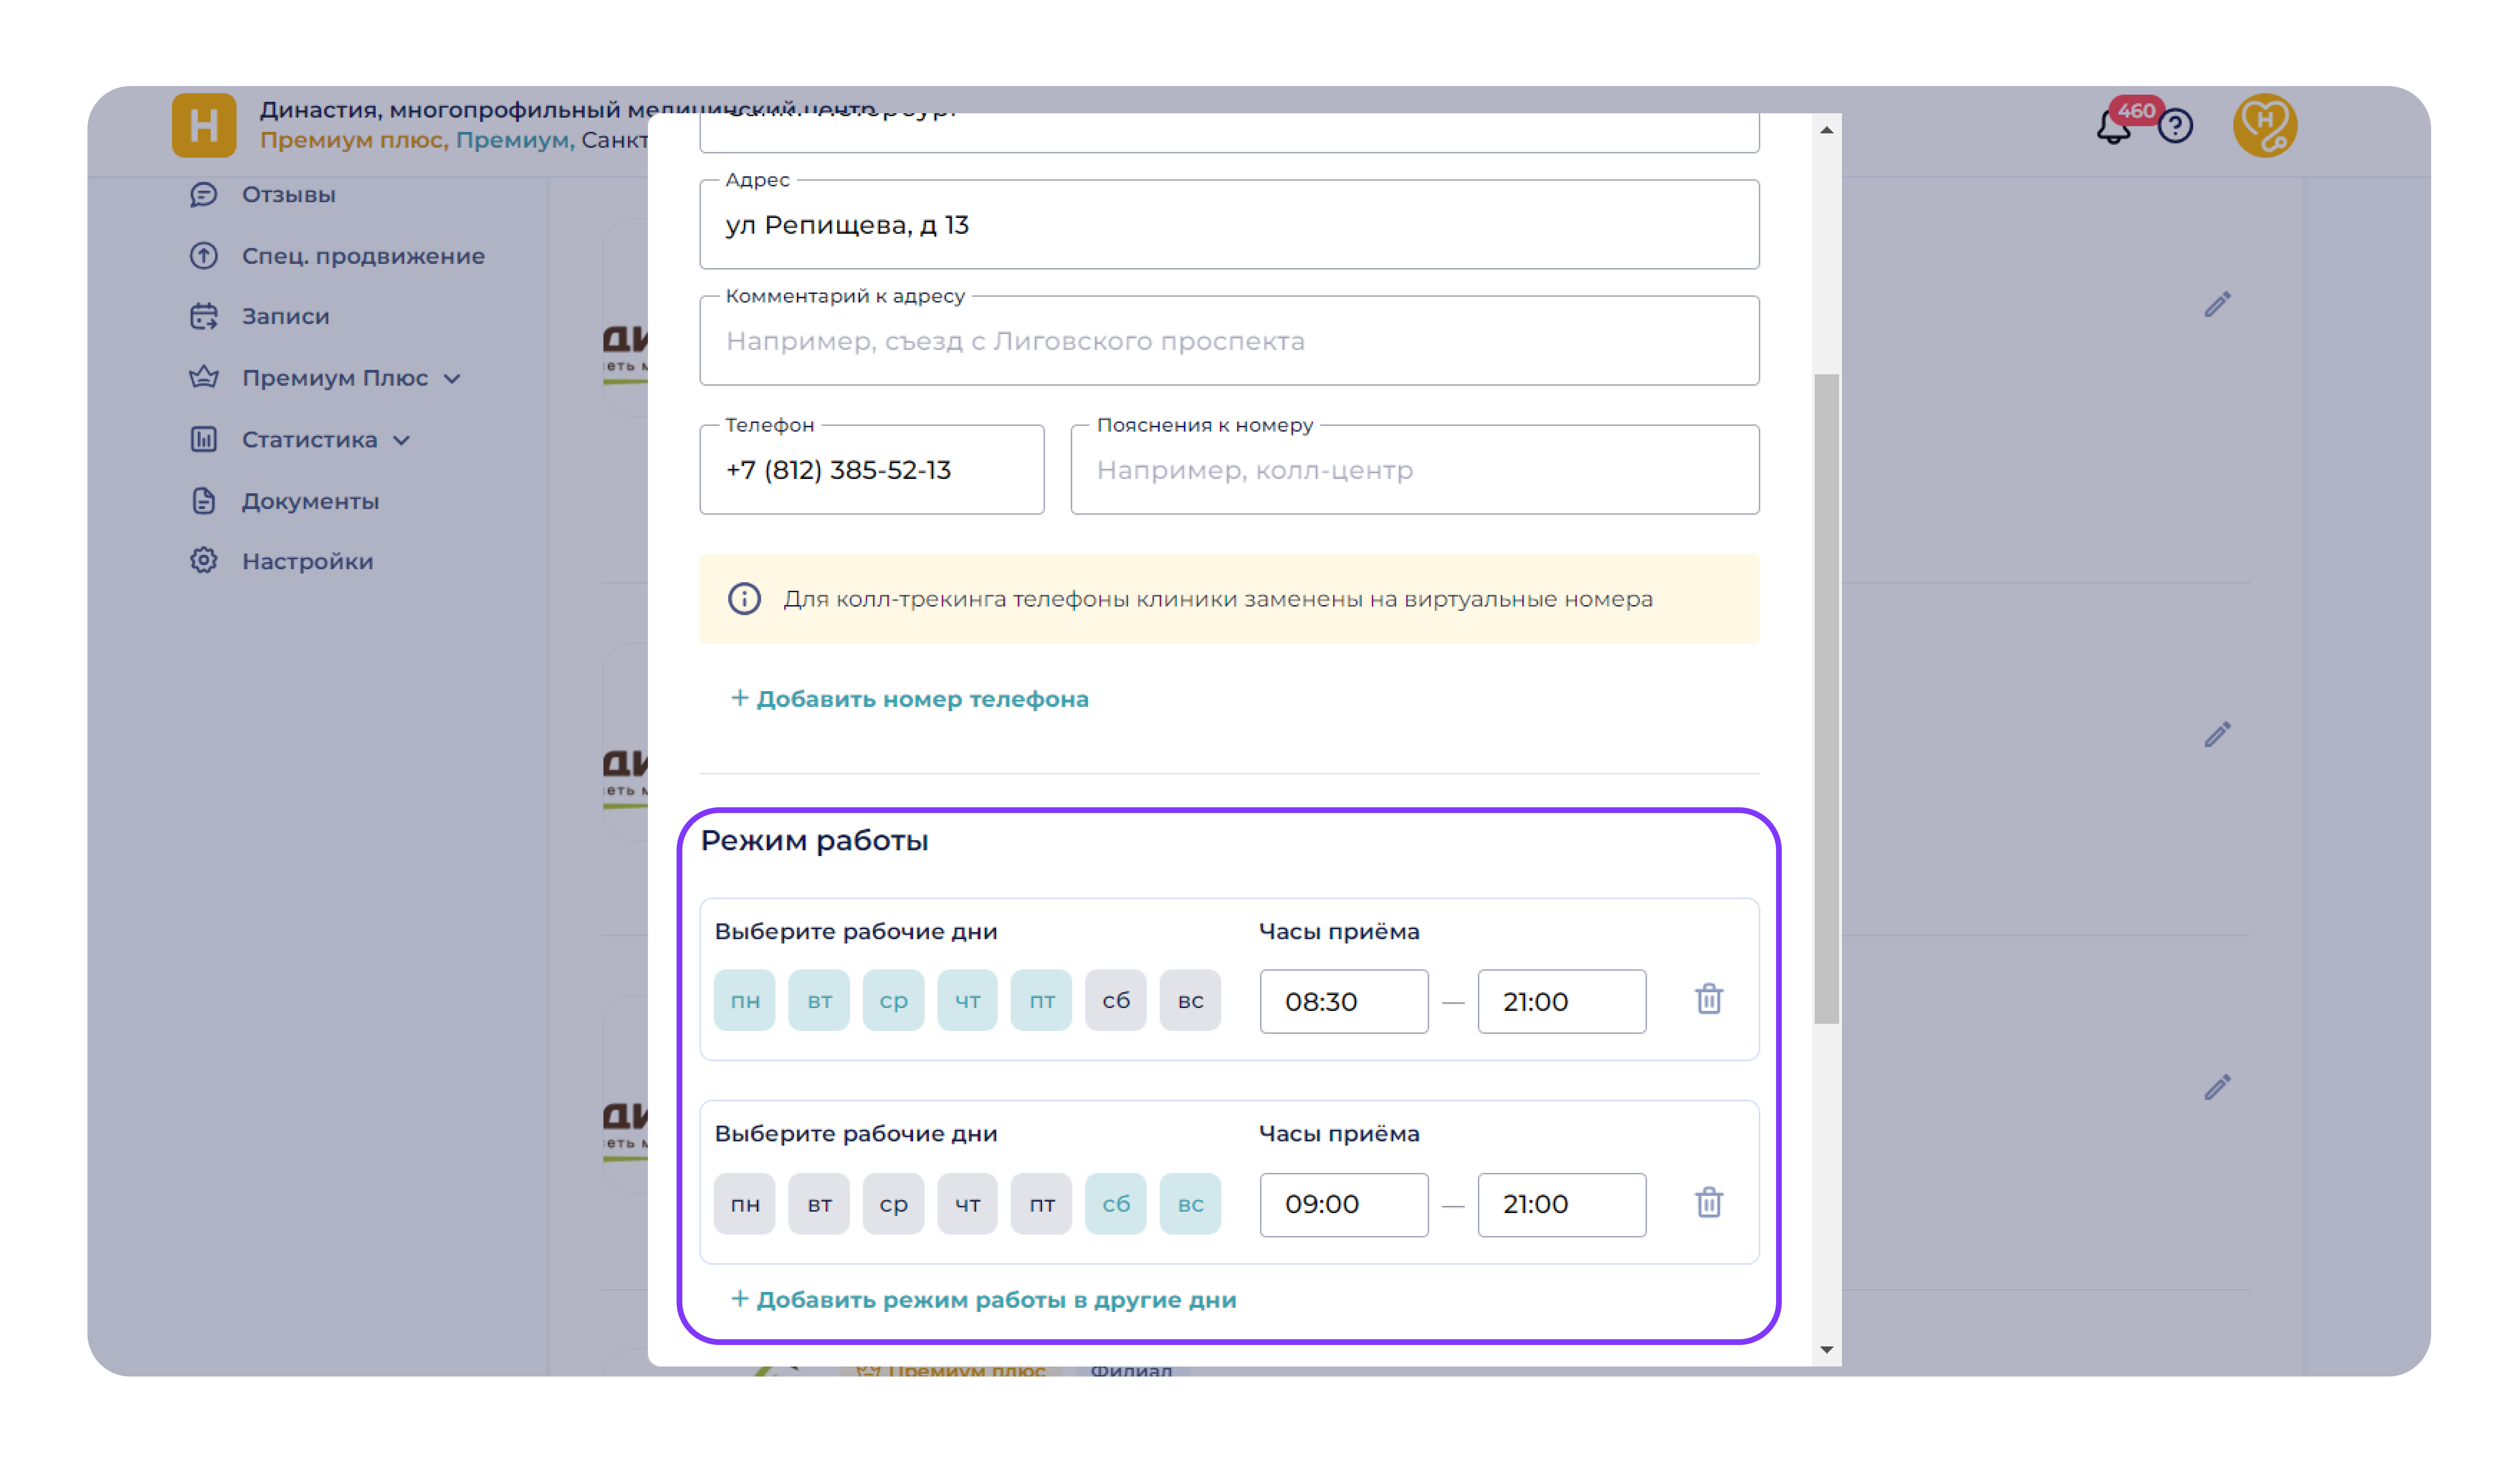Open Отзывы in the sidebar
The width and height of the screenshot is (2520, 1464).
click(288, 195)
